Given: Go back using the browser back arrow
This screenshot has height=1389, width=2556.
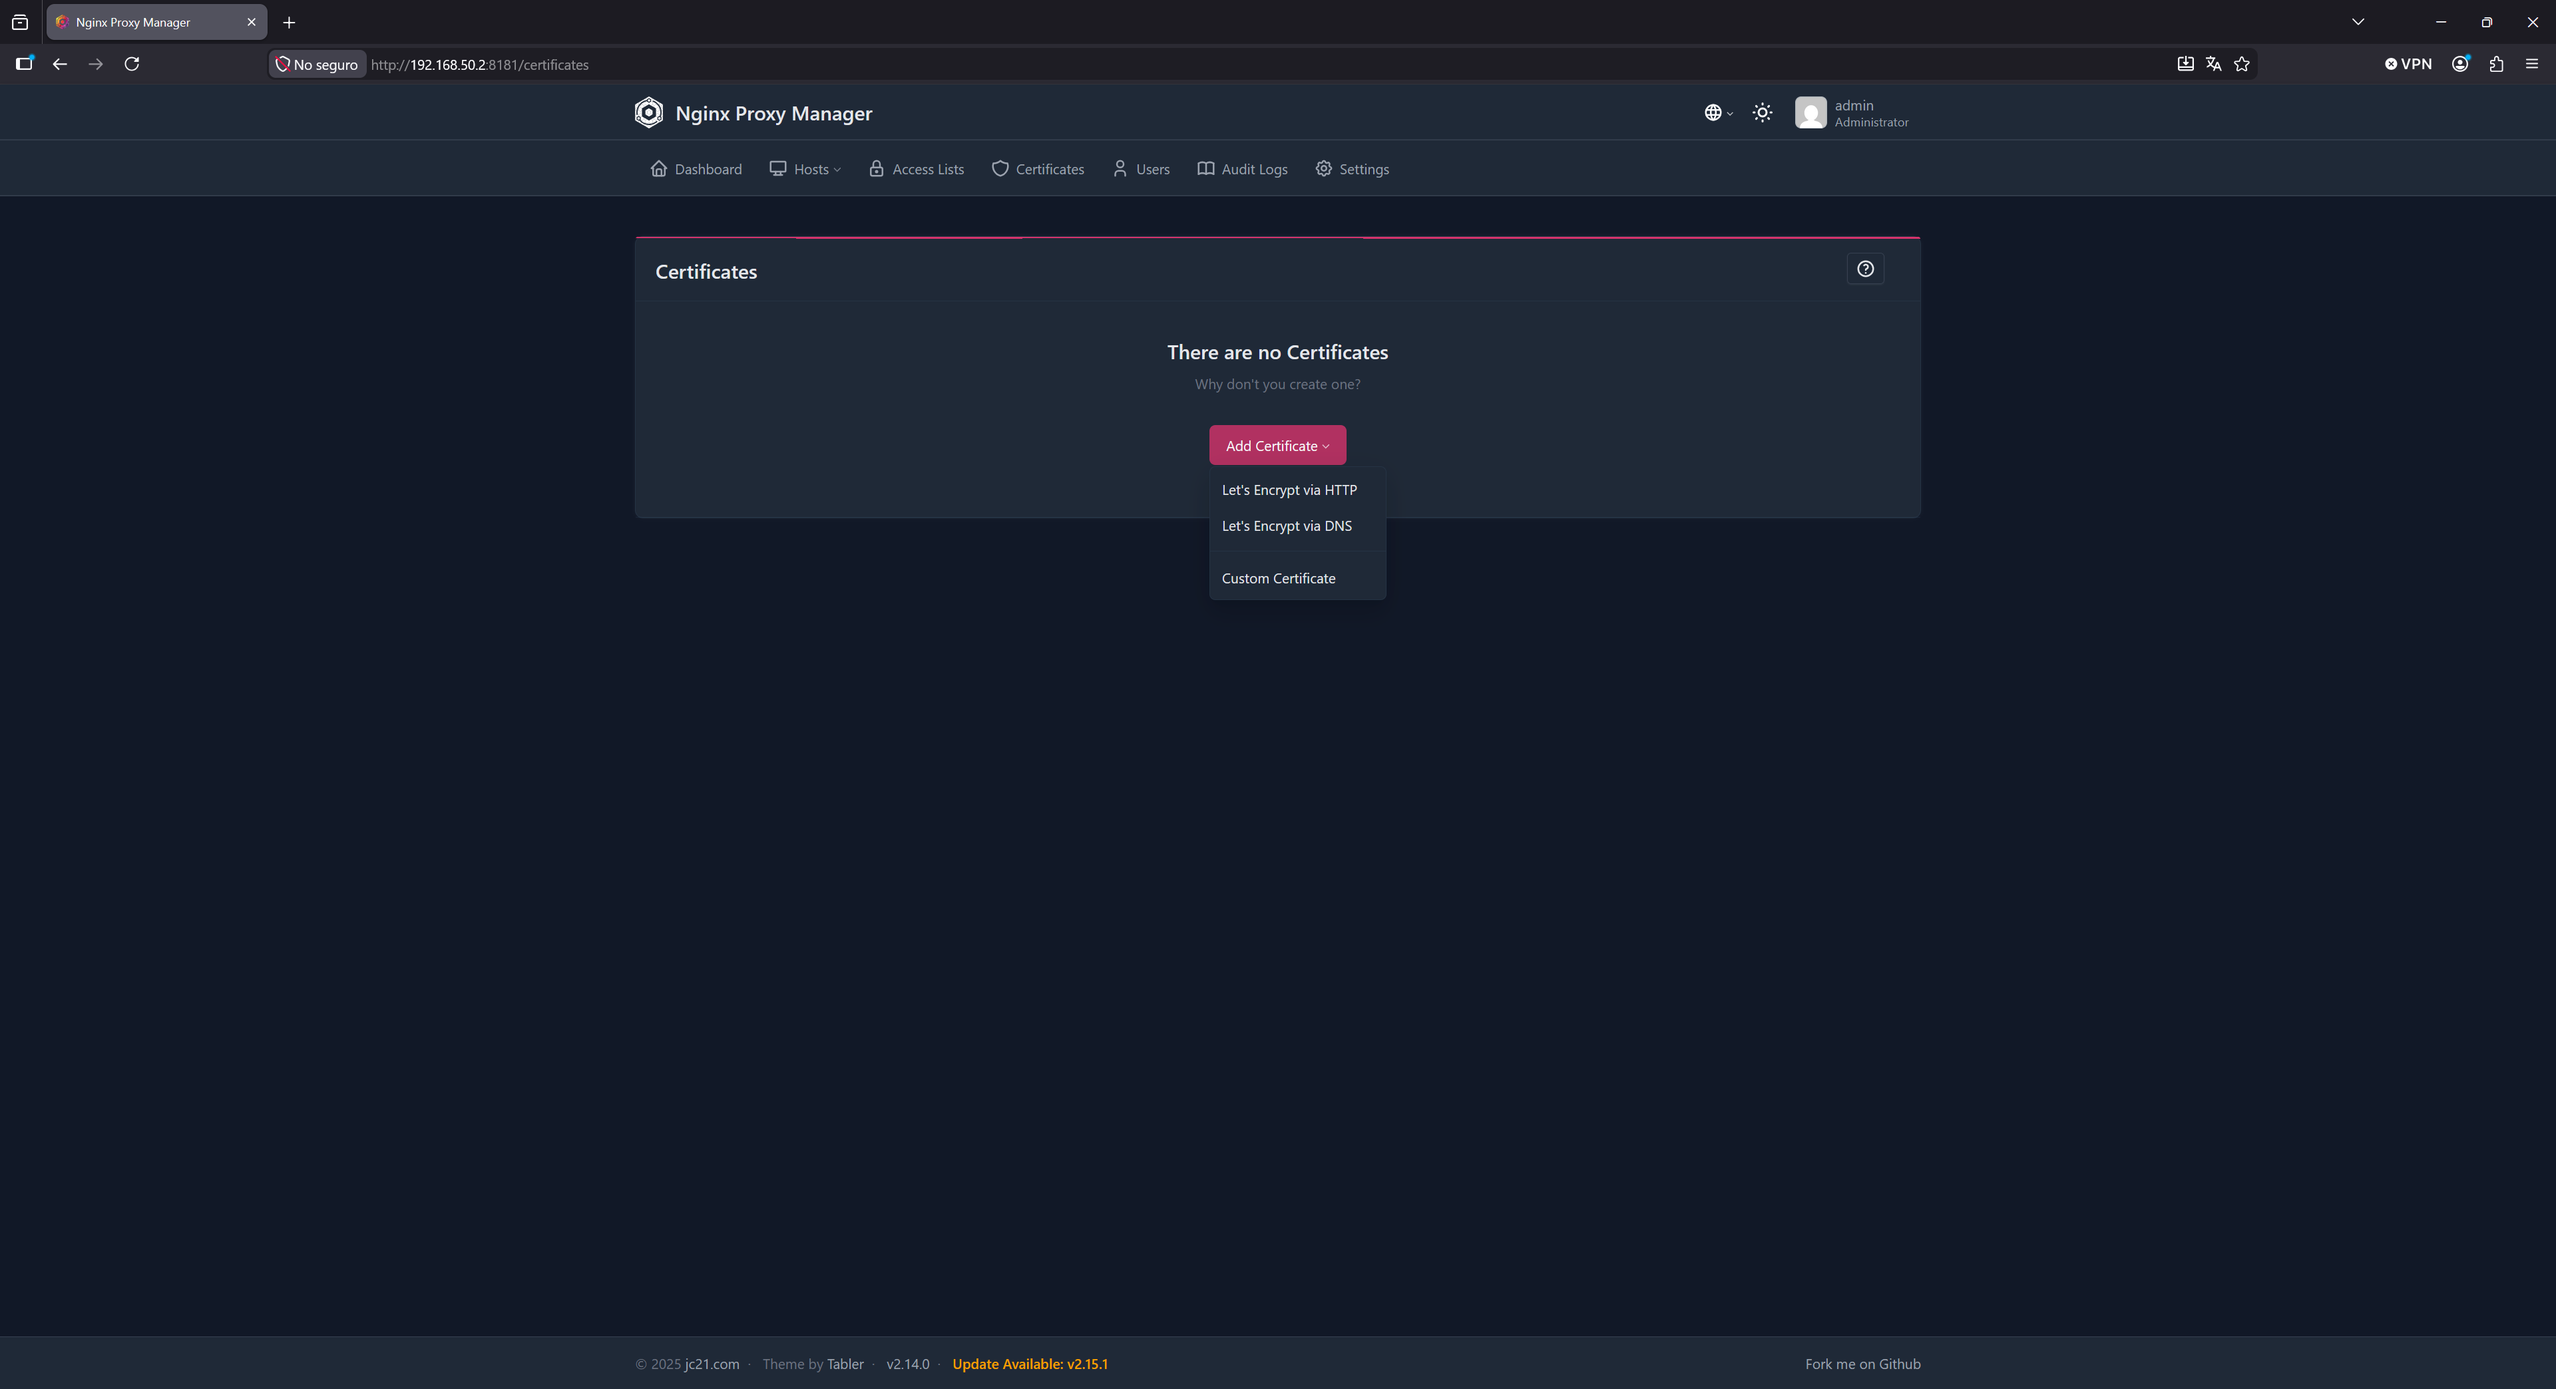Looking at the screenshot, I should [59, 65].
